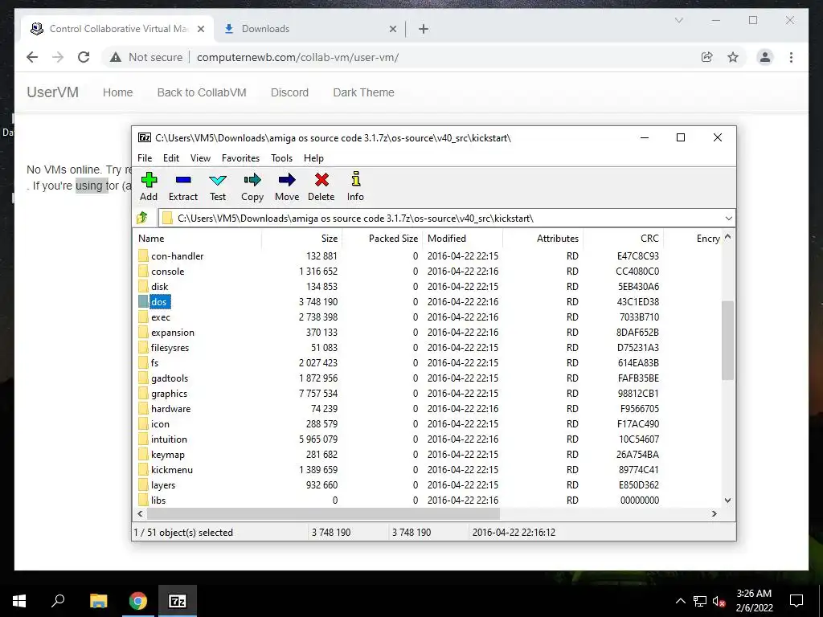Switch to Dark Theme link
This screenshot has height=617, width=823.
[364, 92]
